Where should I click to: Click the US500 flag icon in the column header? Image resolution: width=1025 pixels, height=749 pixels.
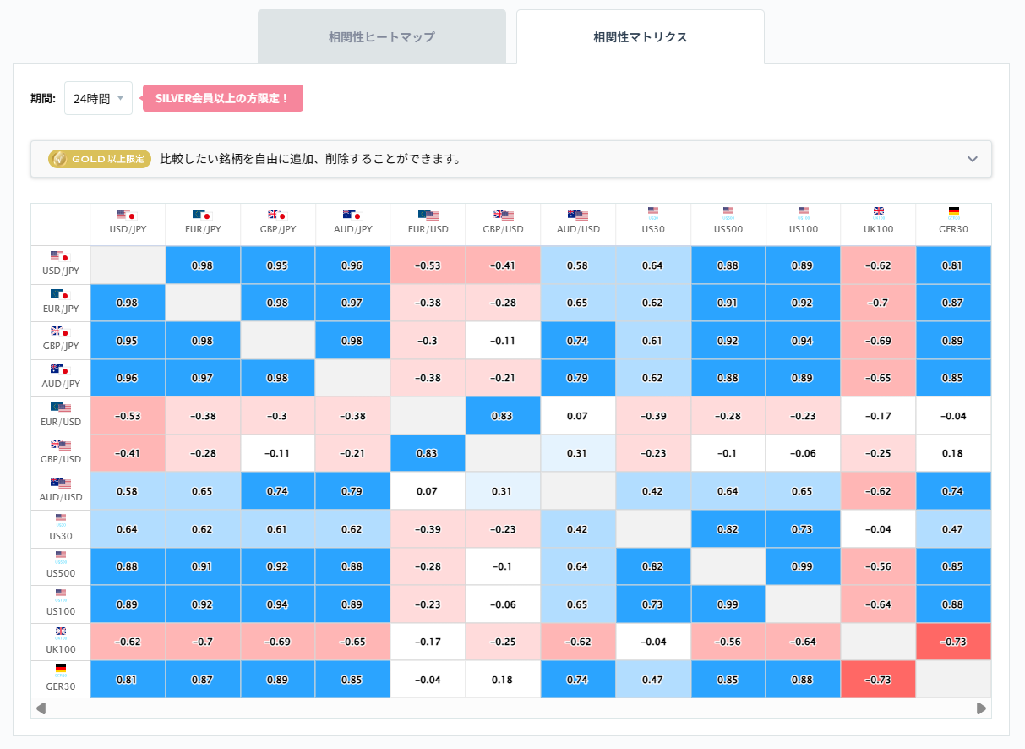click(728, 212)
